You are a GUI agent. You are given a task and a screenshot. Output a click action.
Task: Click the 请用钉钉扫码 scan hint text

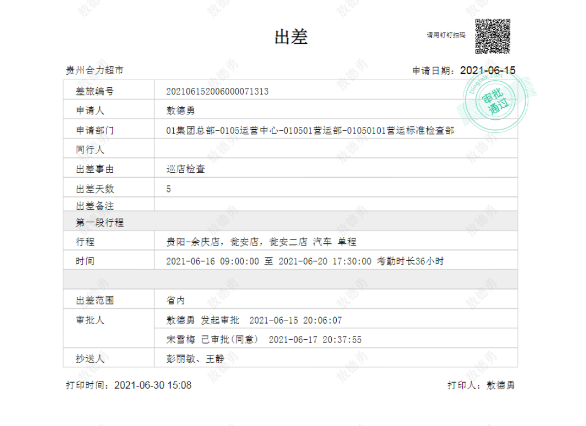click(446, 35)
